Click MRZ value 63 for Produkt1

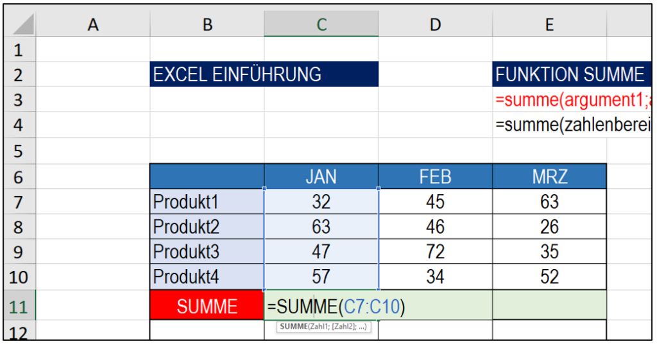click(549, 202)
